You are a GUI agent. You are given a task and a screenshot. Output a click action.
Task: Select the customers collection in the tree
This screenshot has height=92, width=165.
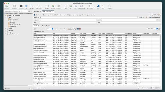click(x=14, y=21)
